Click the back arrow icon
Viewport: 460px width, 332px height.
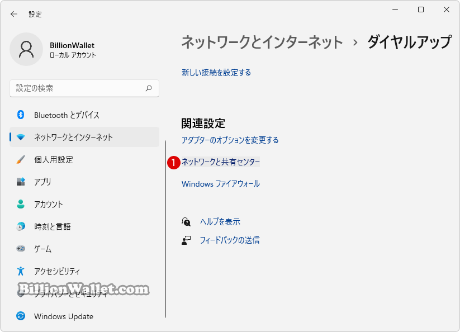point(14,14)
